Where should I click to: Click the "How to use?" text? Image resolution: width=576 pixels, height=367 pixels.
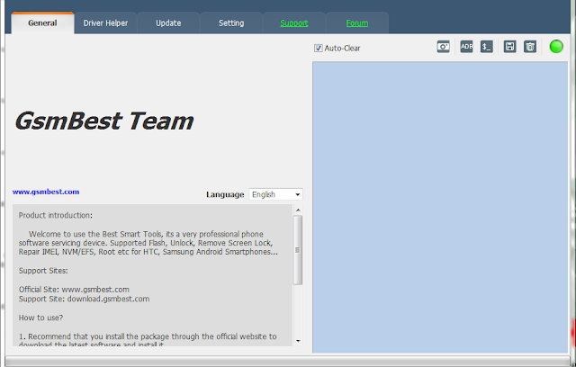coord(40,318)
